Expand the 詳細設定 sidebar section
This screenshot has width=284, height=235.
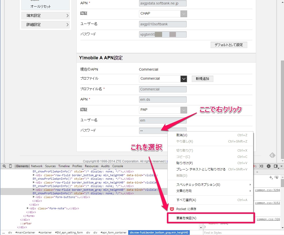coord(45,25)
